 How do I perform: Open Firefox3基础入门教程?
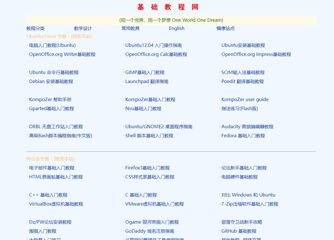tap(147, 168)
